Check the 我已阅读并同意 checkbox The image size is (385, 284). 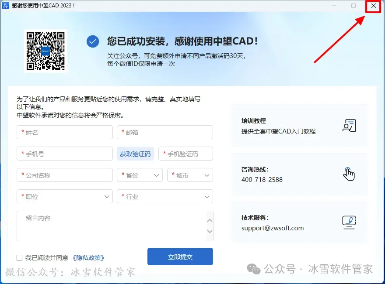[19, 257]
